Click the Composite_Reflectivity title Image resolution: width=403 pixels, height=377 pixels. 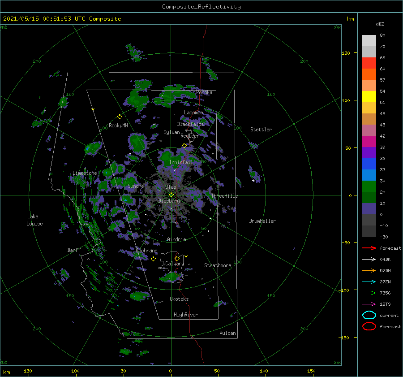[x=201, y=7]
